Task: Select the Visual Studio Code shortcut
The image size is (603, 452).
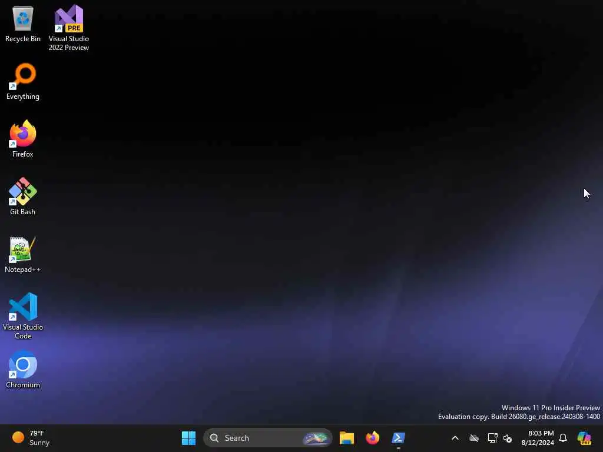Action: pos(23,316)
